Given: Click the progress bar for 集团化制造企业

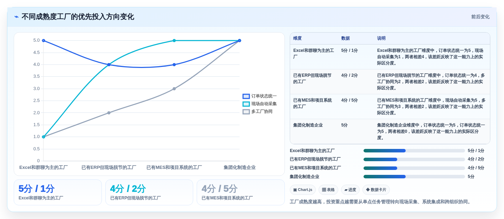Looking at the screenshot, I should 414,177.
